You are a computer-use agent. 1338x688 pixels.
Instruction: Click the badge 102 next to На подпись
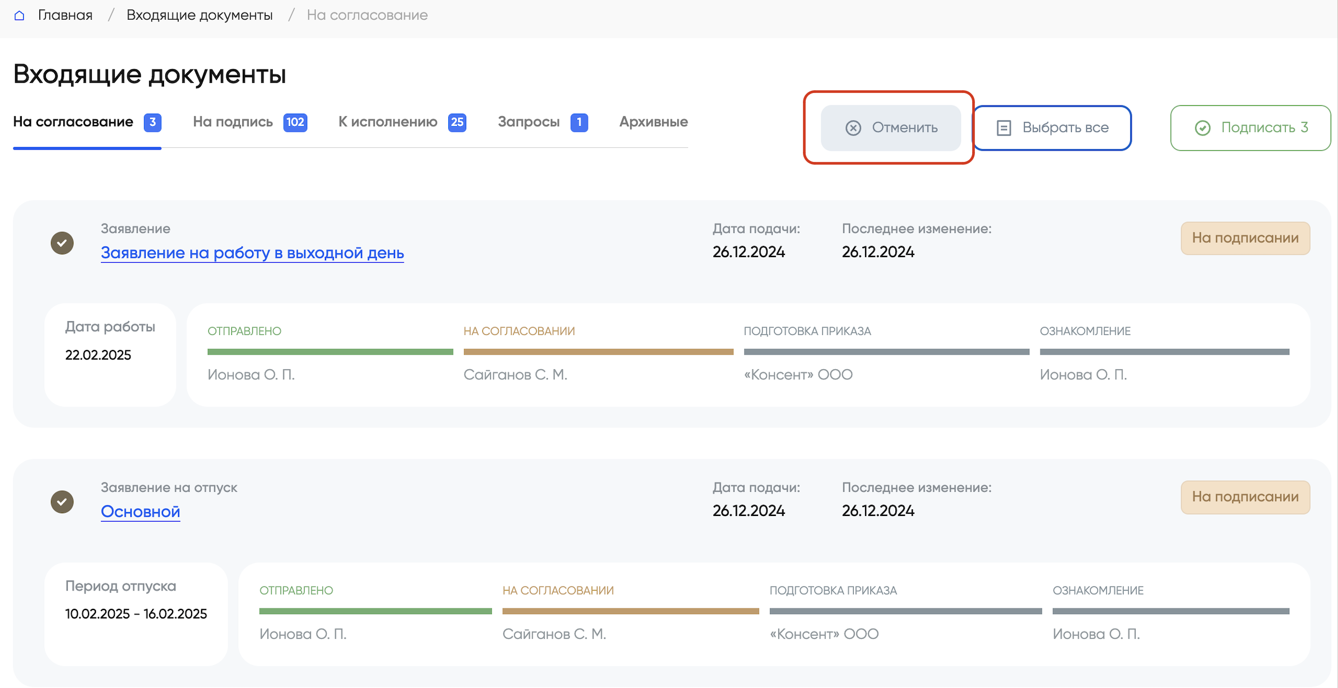(x=295, y=122)
